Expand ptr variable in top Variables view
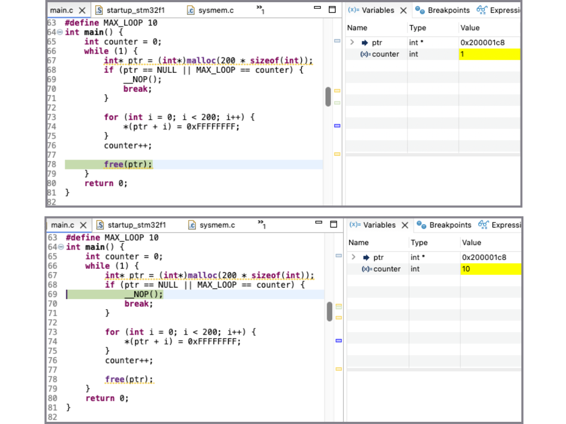This screenshot has height=424, width=566. [x=352, y=42]
